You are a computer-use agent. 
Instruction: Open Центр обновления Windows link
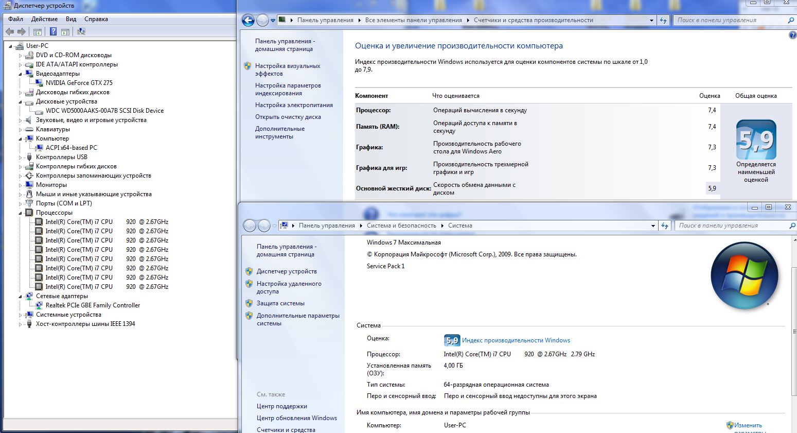point(297,418)
